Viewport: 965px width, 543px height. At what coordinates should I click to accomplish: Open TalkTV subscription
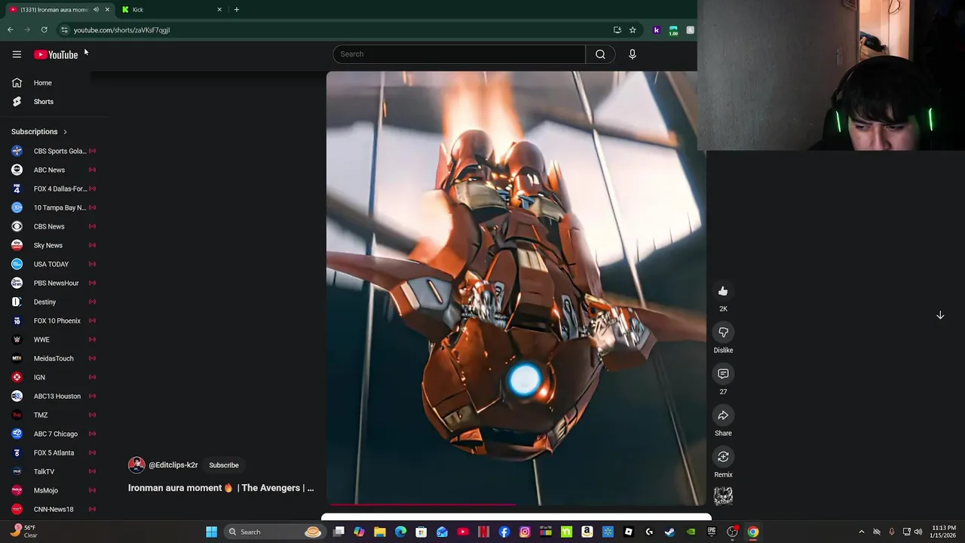tap(54, 471)
